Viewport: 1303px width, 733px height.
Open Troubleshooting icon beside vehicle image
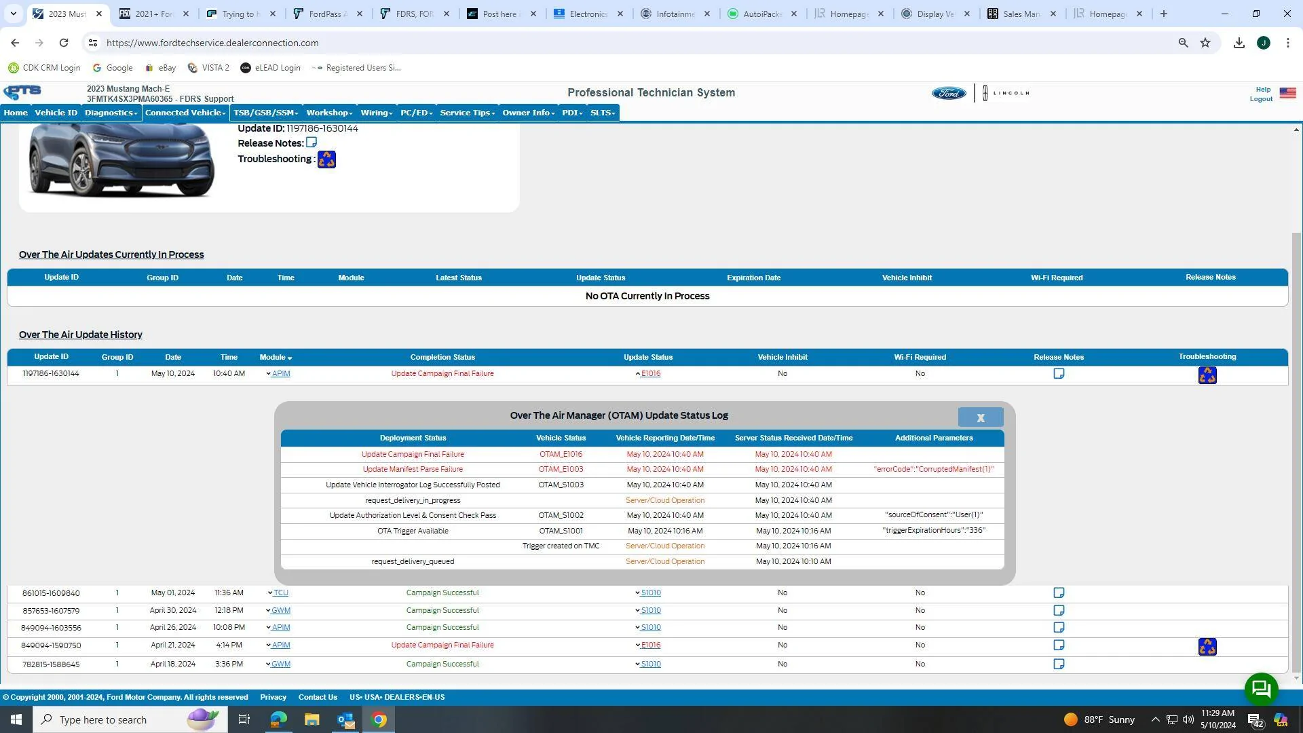click(326, 159)
